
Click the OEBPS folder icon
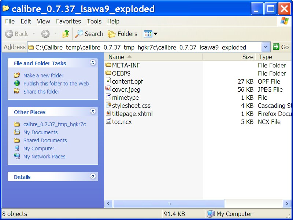(108, 73)
